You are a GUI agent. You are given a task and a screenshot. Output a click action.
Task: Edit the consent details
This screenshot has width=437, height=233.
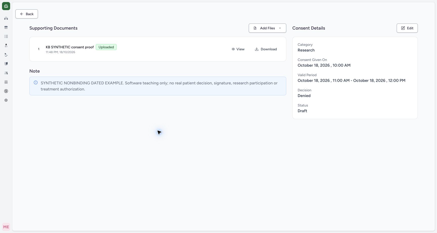tap(407, 28)
